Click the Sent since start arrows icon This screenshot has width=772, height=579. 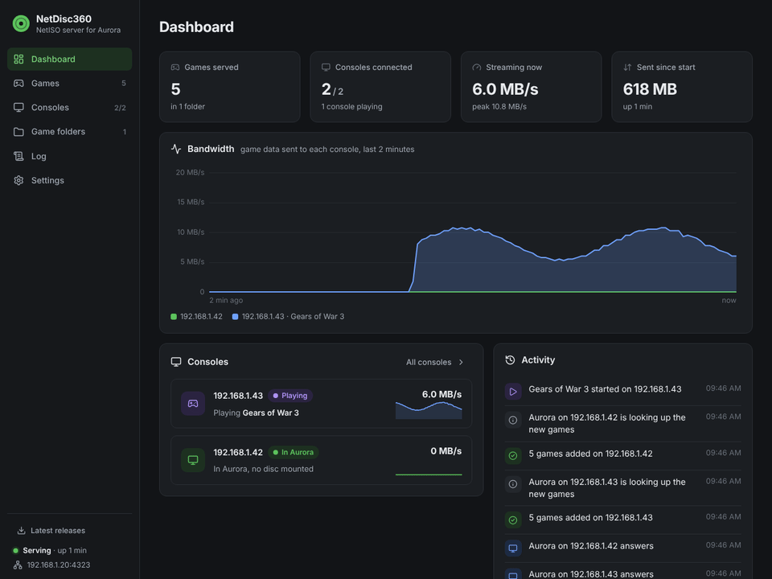(x=627, y=67)
